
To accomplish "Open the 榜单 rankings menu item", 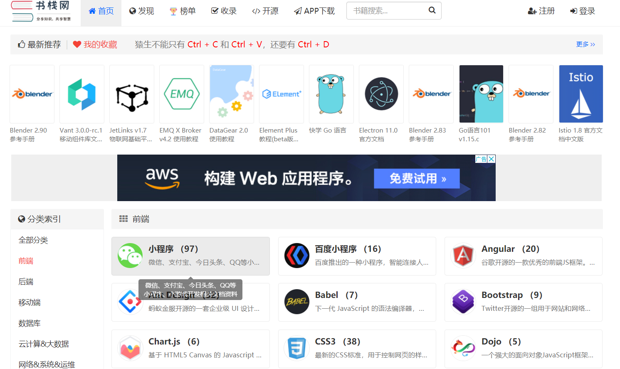I will pyautogui.click(x=183, y=11).
